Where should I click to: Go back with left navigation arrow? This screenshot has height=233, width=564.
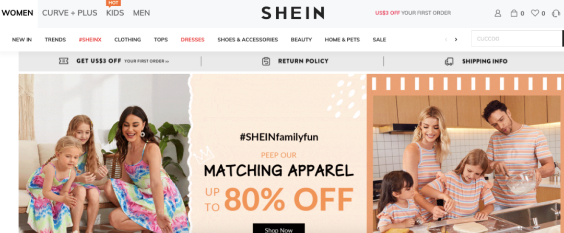(x=446, y=40)
